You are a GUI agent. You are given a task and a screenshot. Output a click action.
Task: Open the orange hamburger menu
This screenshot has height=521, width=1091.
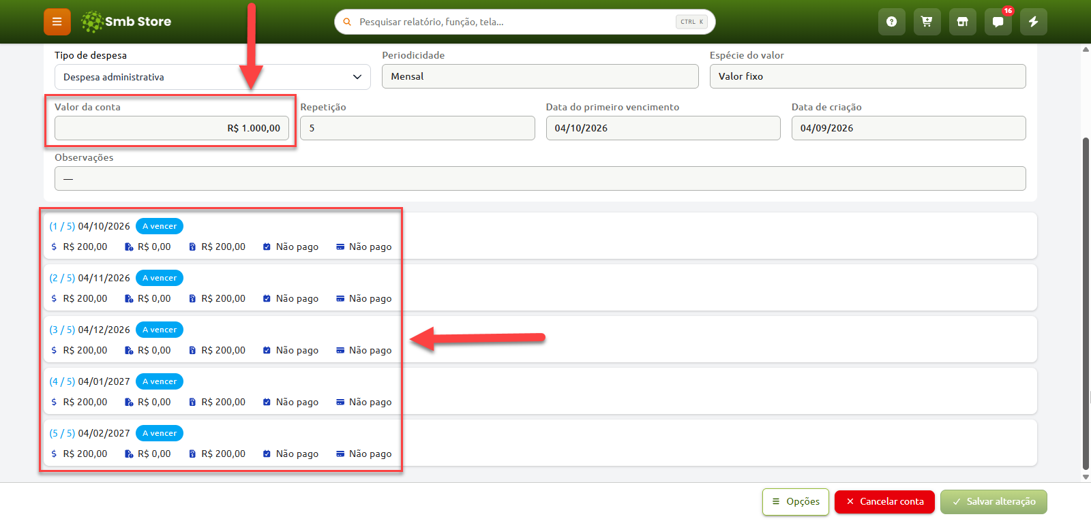57,22
